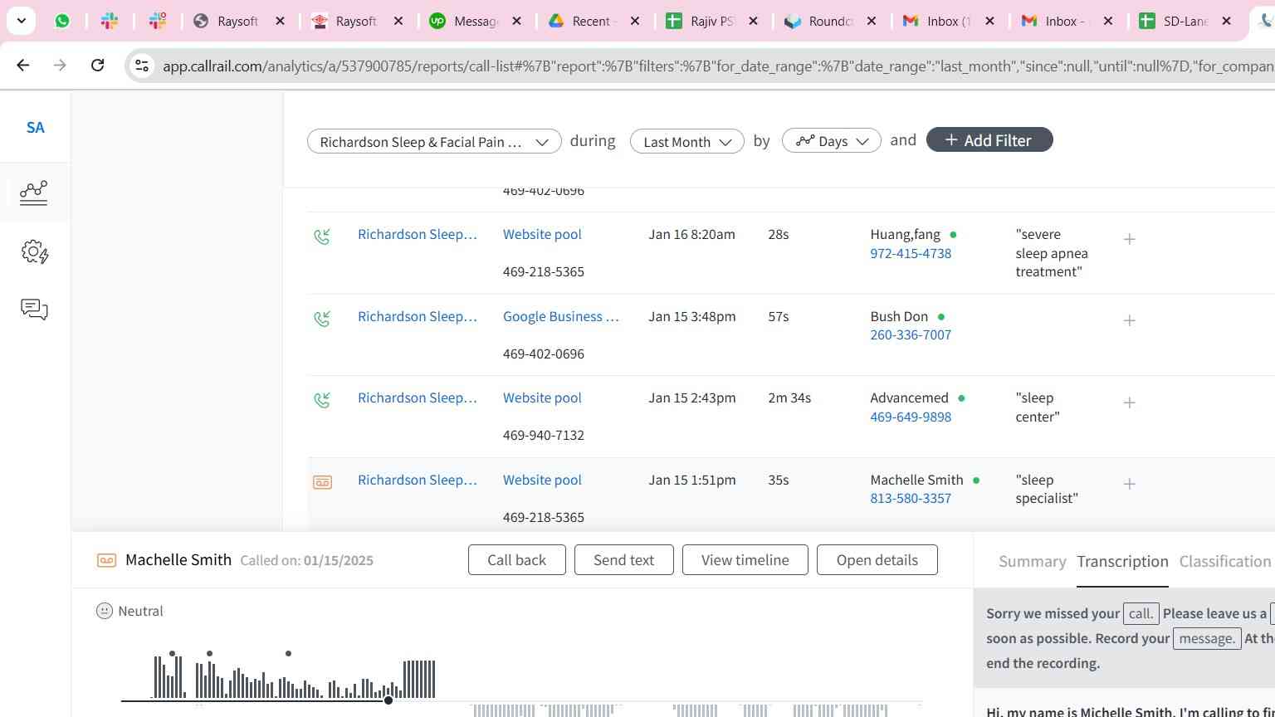
Task: Click phone number 260-336-7007
Action: (911, 334)
